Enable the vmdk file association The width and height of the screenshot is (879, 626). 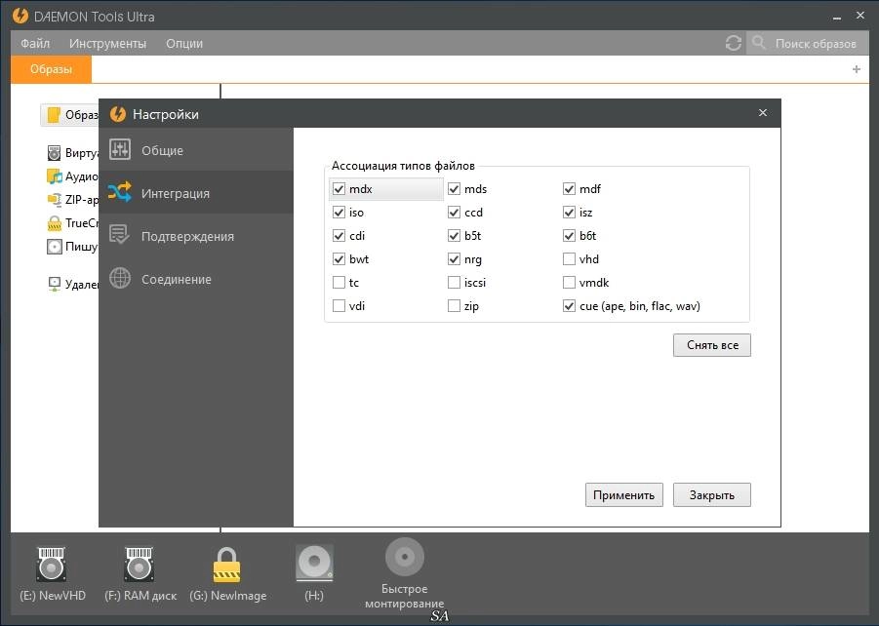tap(569, 283)
